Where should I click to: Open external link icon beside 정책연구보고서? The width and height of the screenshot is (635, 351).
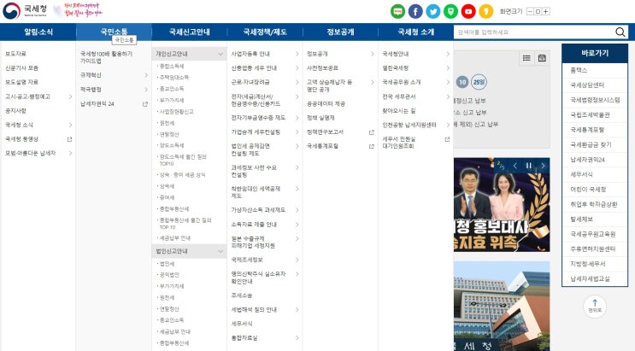click(372, 132)
